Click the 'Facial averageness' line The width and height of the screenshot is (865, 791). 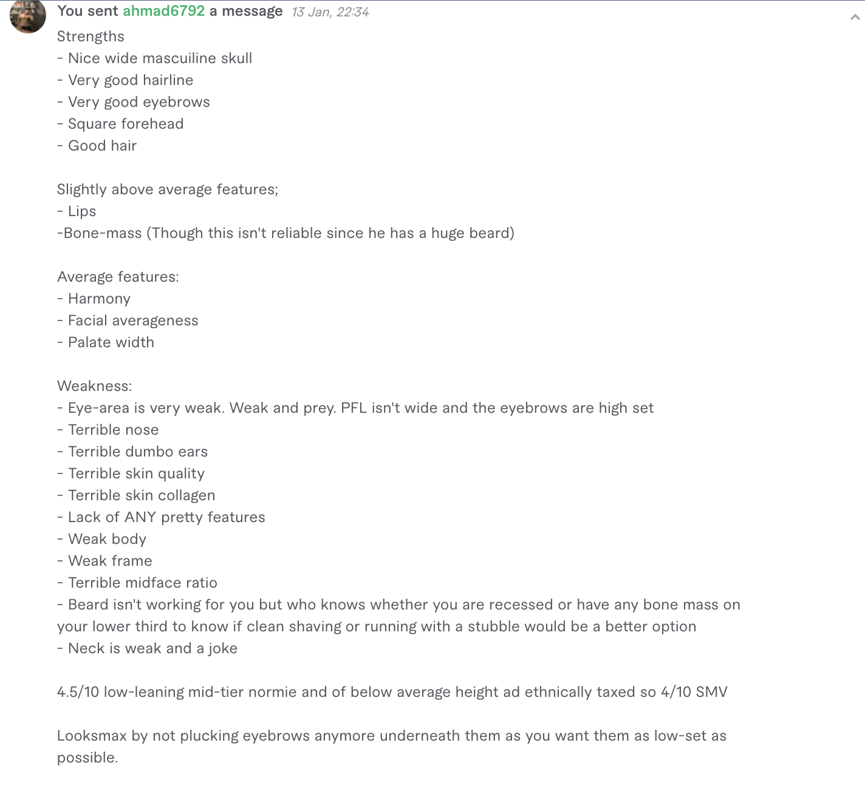pos(128,321)
